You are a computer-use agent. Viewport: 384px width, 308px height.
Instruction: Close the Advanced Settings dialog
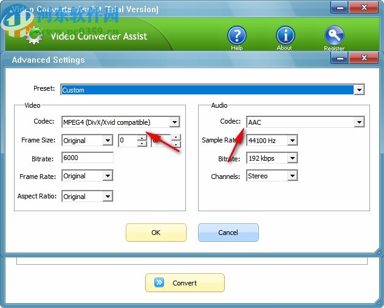[364, 58]
